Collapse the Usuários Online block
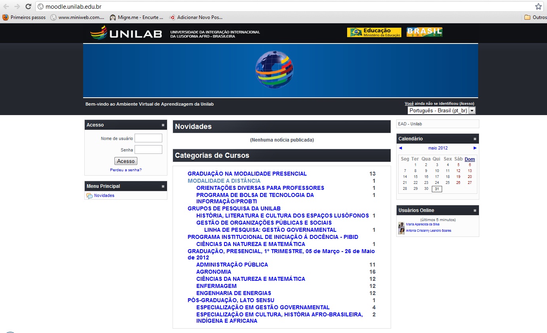547x333 pixels. [475, 210]
